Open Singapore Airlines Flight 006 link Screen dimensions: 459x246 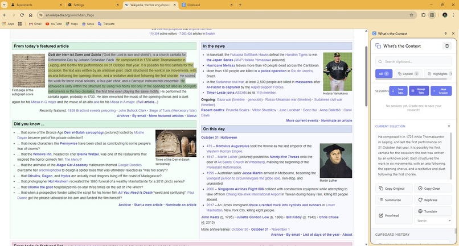(241, 189)
